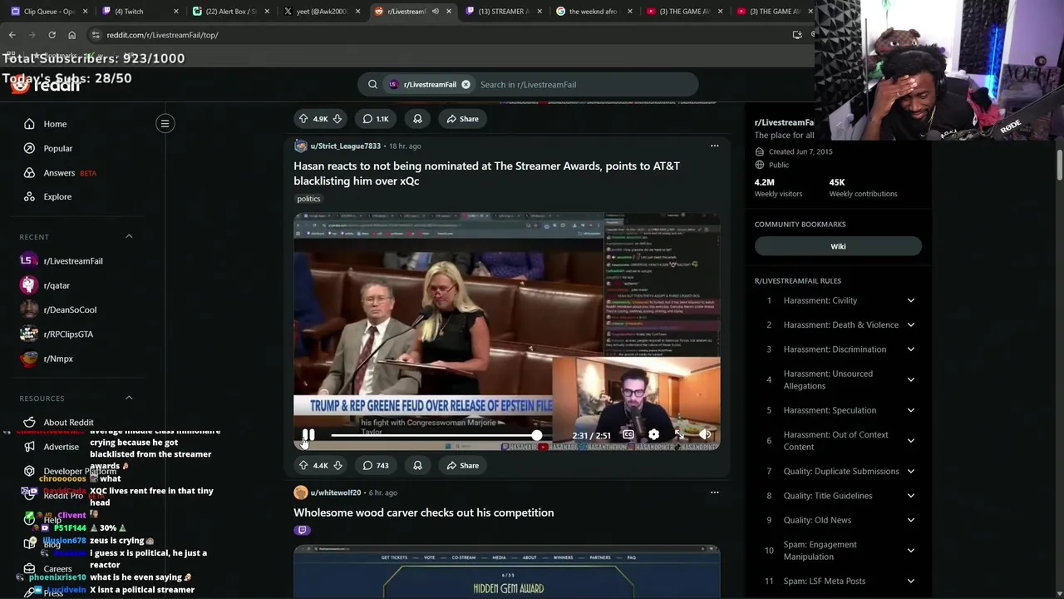Image resolution: width=1064 pixels, height=599 pixels.
Task: Give award to Hasan post
Action: pyautogui.click(x=417, y=465)
